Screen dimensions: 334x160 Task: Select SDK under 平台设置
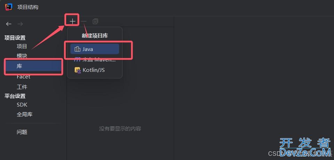tap(22, 104)
